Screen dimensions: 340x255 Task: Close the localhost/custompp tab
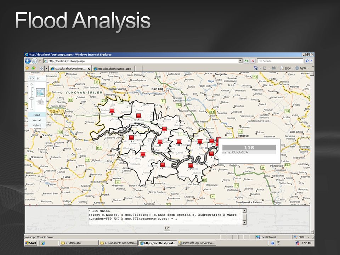tap(89, 69)
